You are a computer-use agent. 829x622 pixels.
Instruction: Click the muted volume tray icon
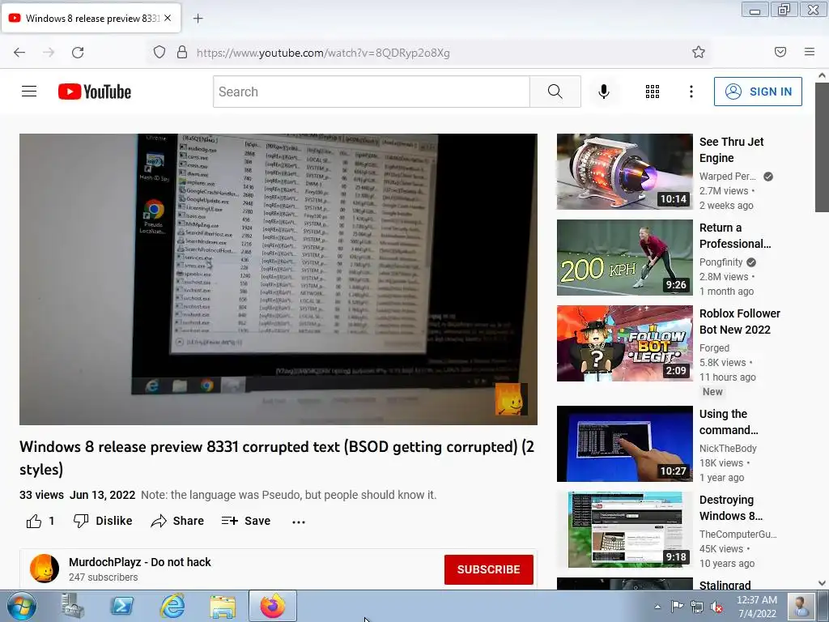click(716, 607)
